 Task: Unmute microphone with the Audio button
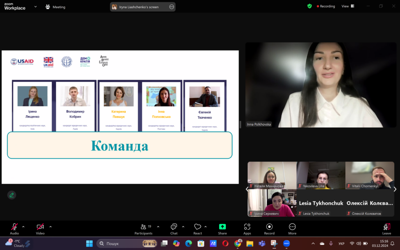14,229
